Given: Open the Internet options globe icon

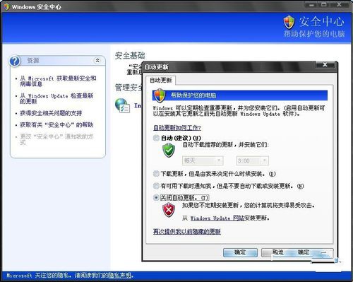Looking at the screenshot, I should tap(122, 105).
